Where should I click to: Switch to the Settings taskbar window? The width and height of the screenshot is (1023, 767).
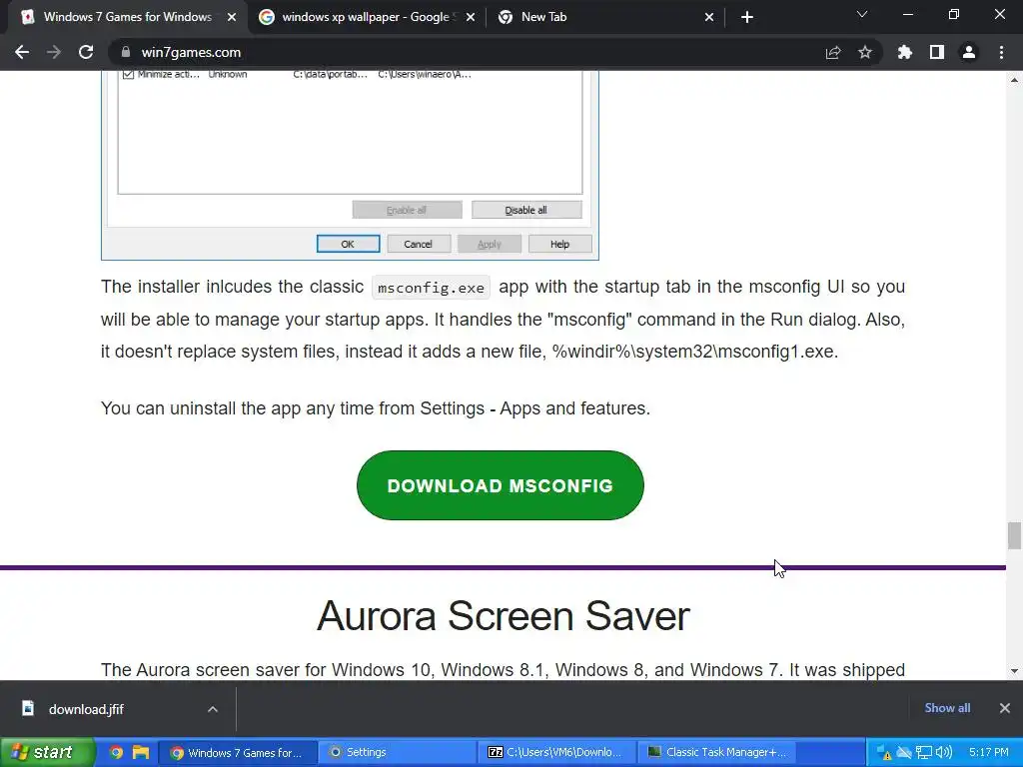[398, 753]
